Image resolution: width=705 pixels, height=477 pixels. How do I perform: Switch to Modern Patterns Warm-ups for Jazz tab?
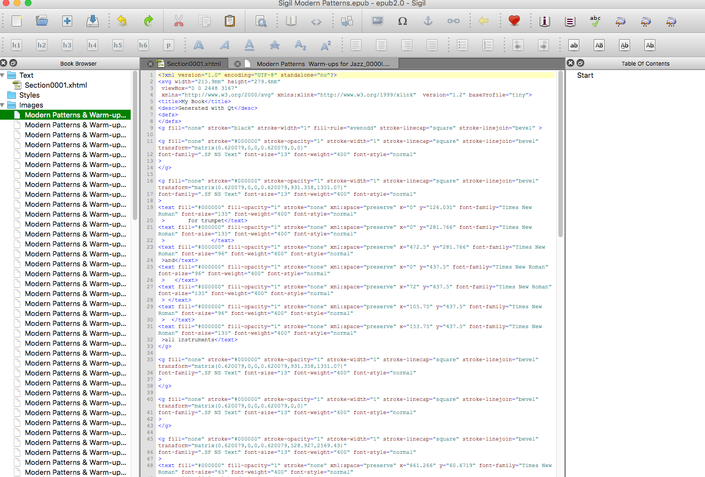coord(322,64)
